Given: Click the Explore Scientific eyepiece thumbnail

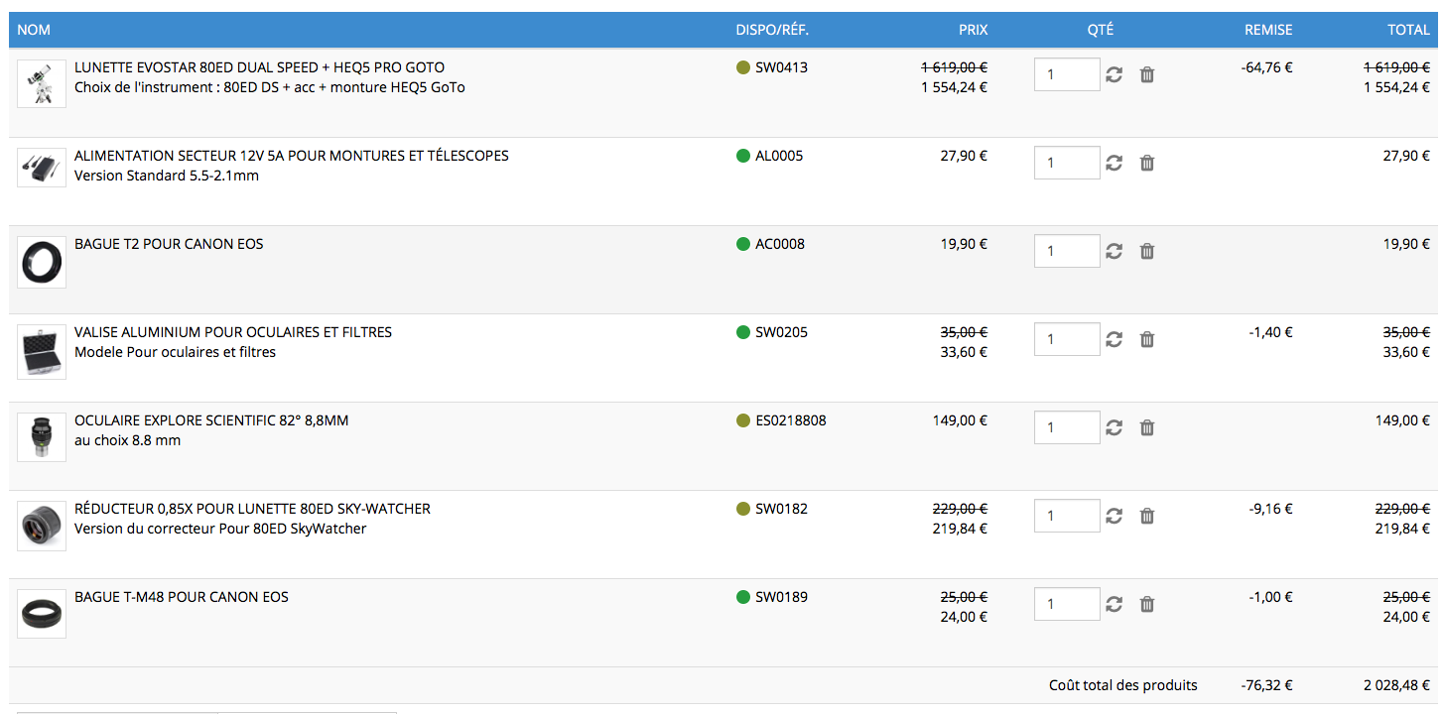Looking at the screenshot, I should click(x=42, y=436).
